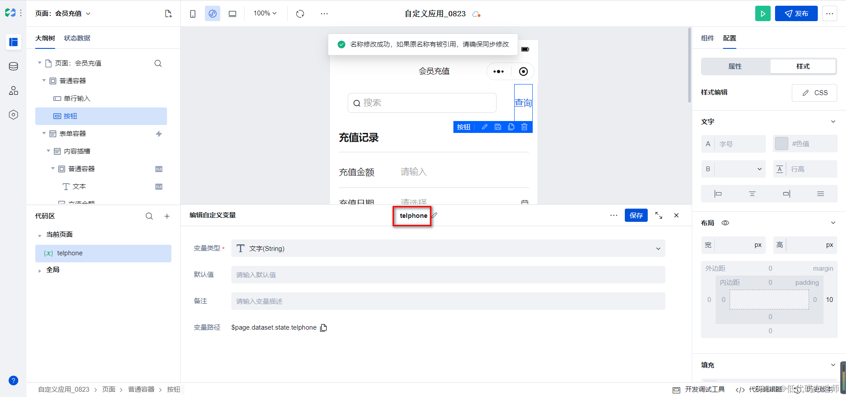Select 单行输入 in the outline tree

[x=101, y=99]
